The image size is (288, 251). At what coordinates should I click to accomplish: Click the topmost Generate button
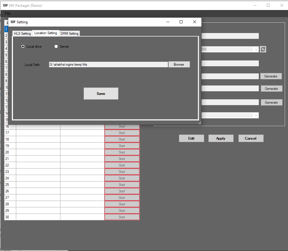pos(271,76)
